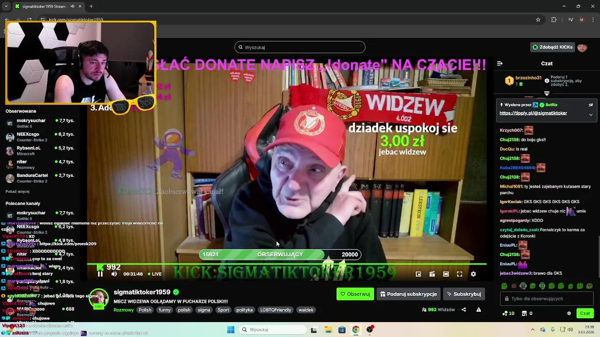This screenshot has height=337, width=600.
Task: Click Subskrybuj button
Action: click(464, 294)
